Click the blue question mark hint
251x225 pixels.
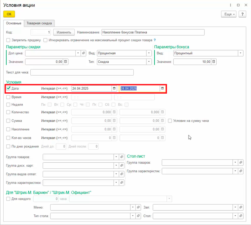click(x=155, y=40)
